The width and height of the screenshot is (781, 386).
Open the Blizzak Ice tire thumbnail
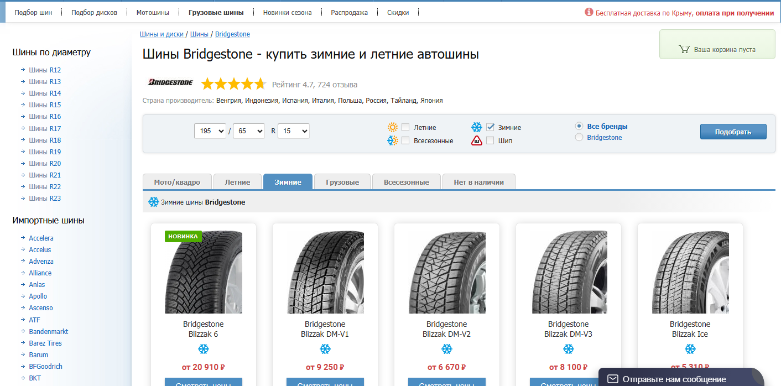[690, 272]
